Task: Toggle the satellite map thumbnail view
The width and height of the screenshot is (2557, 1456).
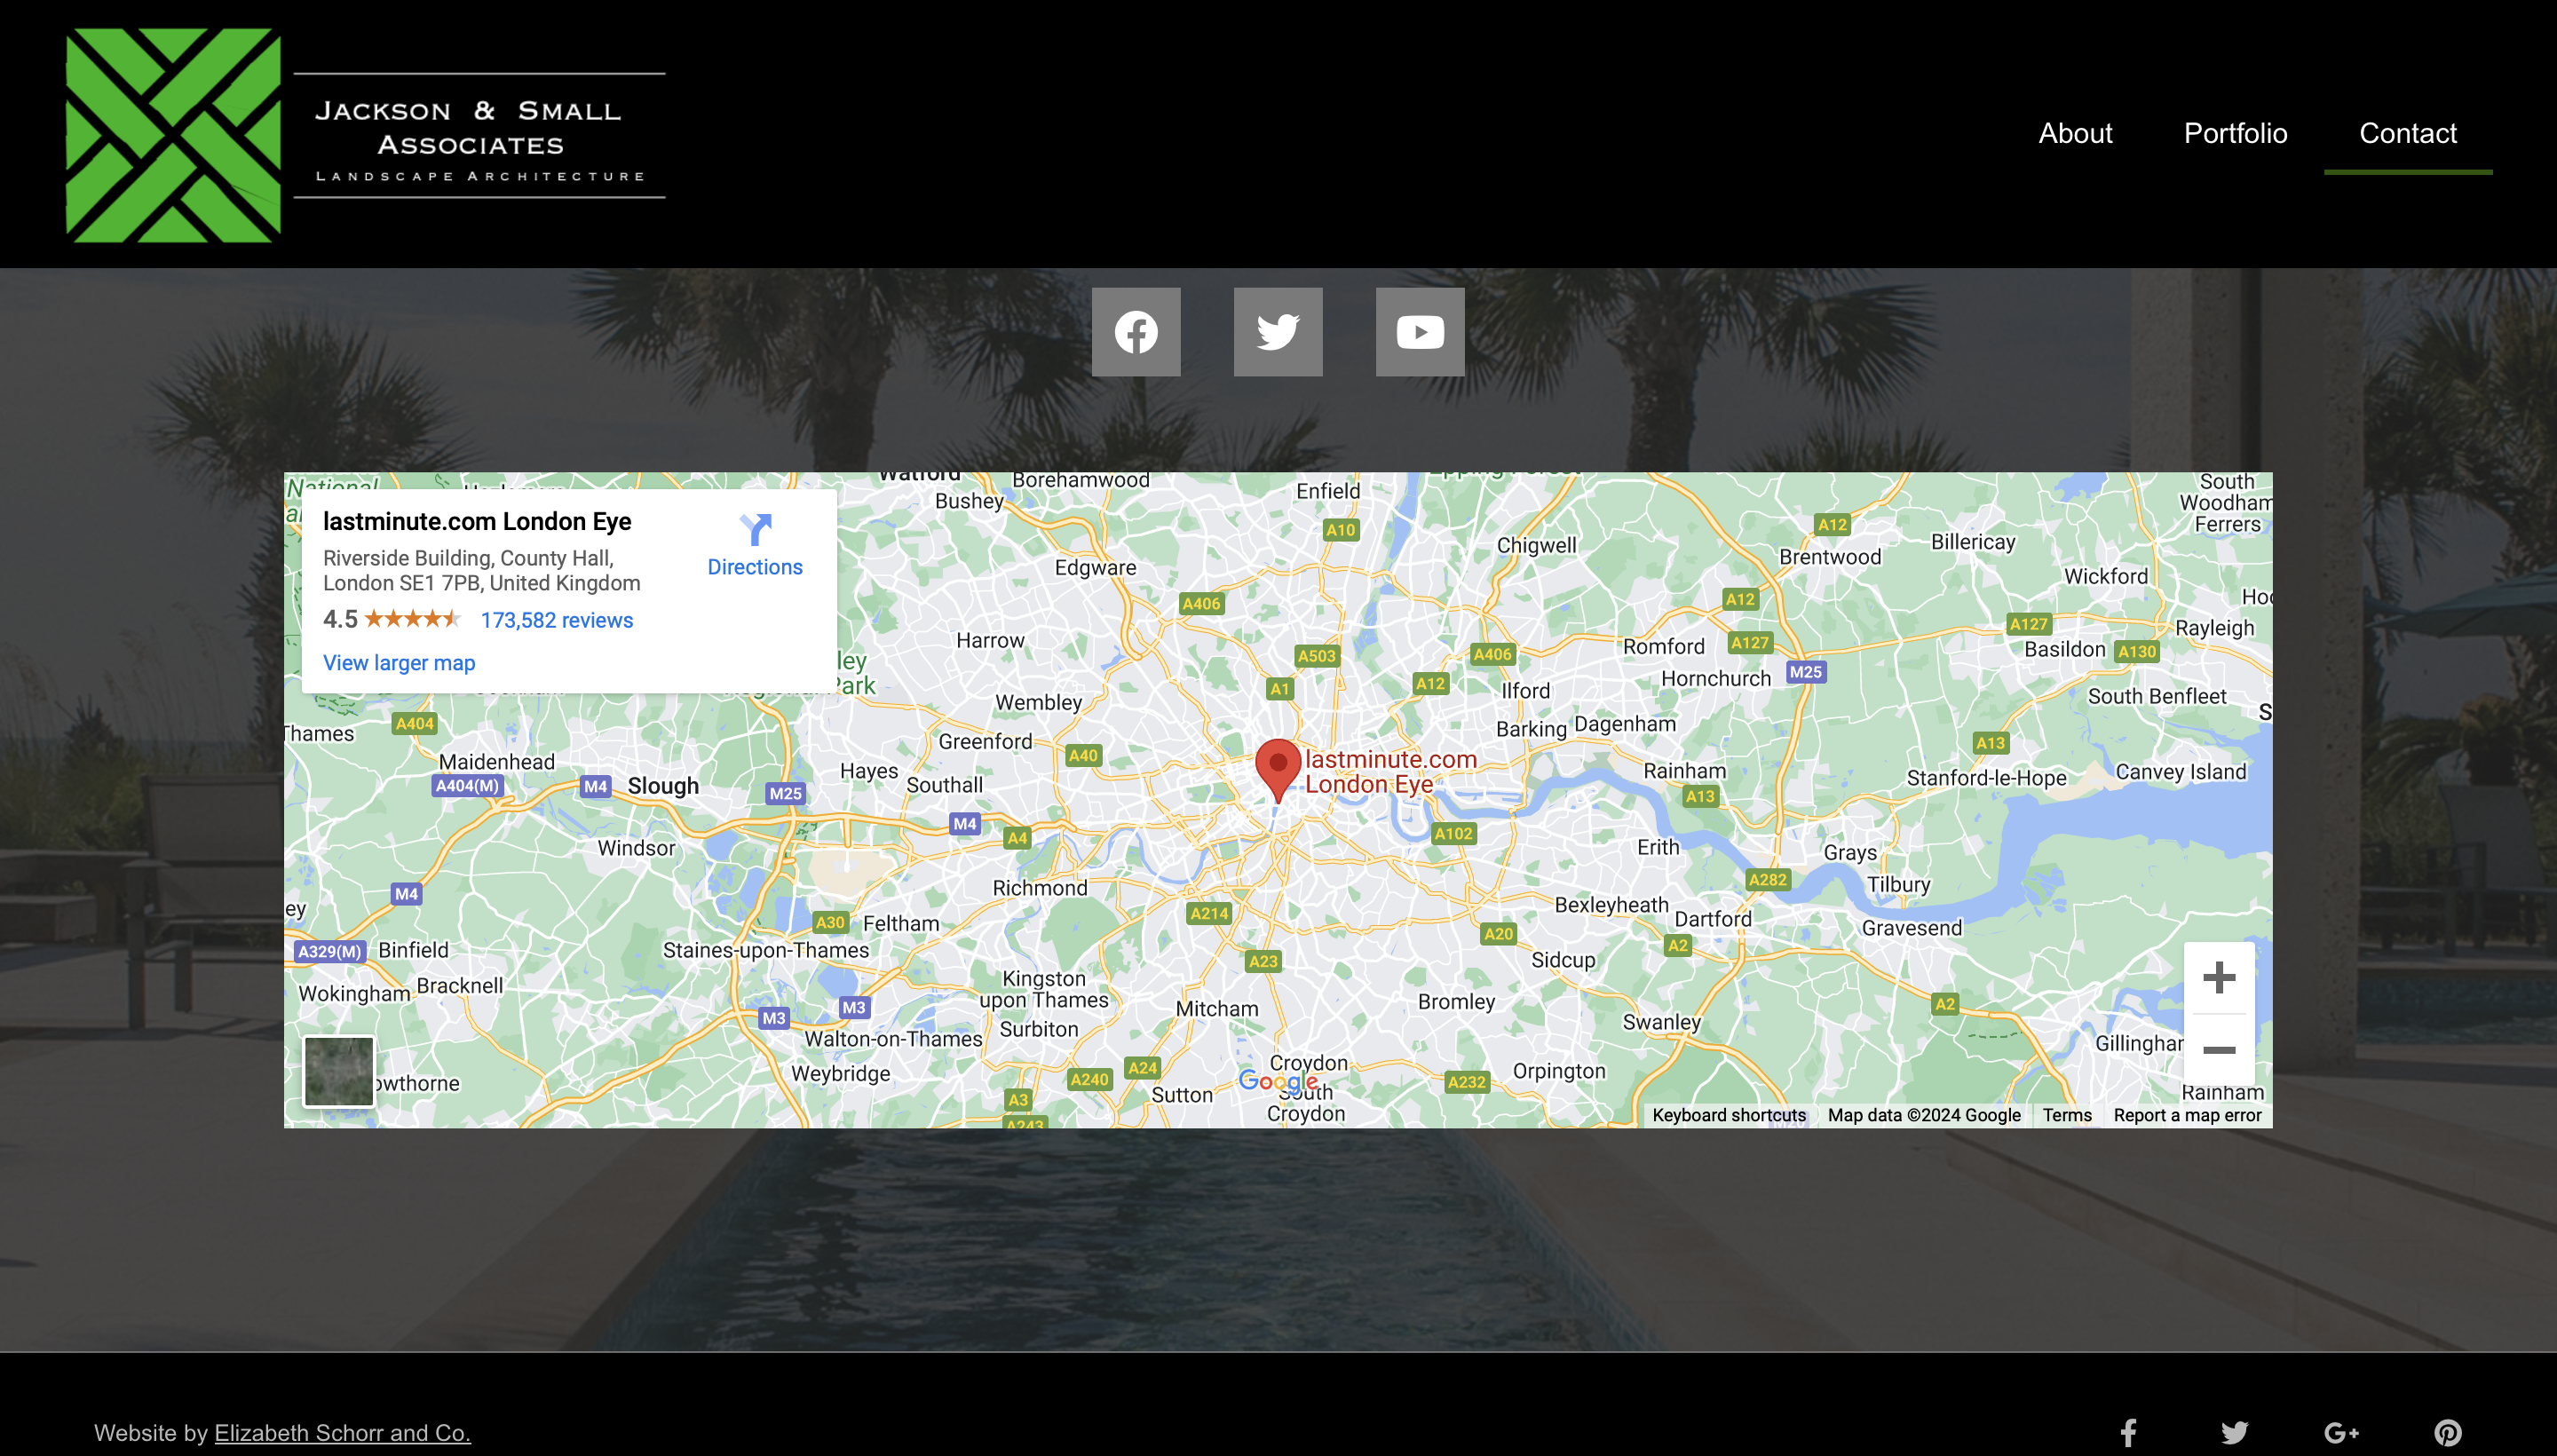Action: point(337,1070)
